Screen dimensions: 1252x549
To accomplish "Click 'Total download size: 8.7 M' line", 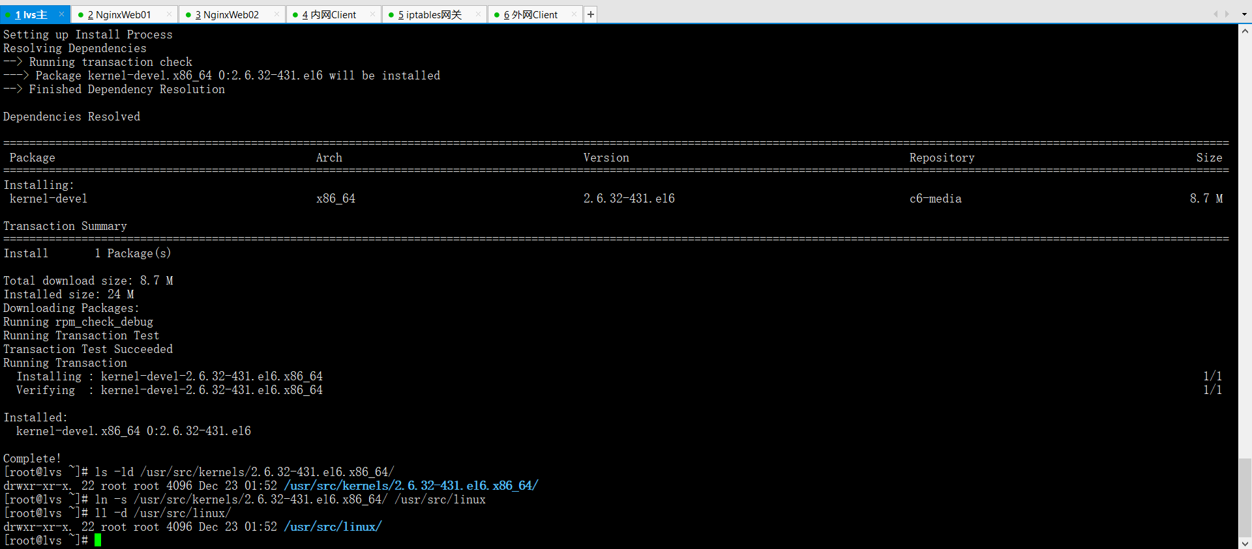I will click(x=88, y=280).
